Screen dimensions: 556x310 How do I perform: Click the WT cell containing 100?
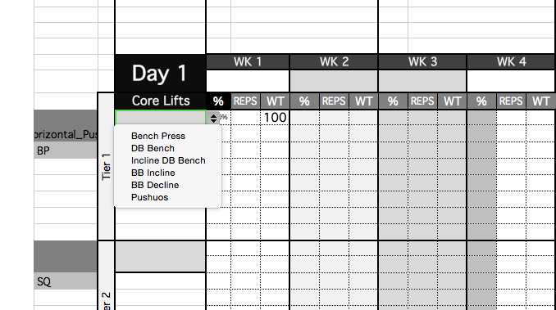[275, 118]
